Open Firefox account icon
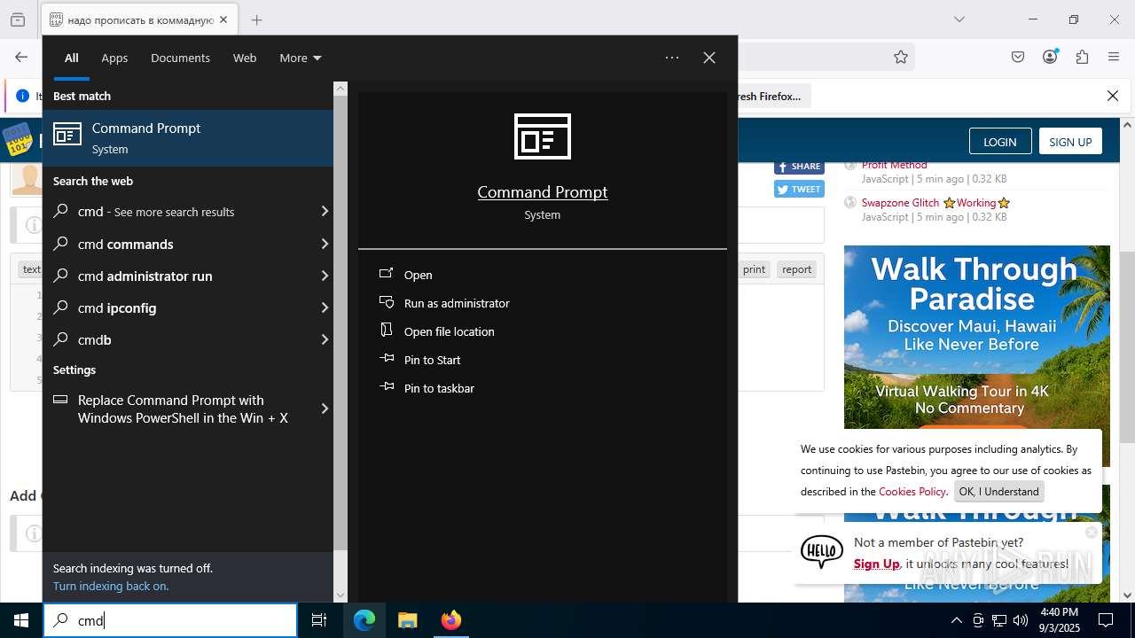Image resolution: width=1135 pixels, height=638 pixels. pyautogui.click(x=1050, y=57)
